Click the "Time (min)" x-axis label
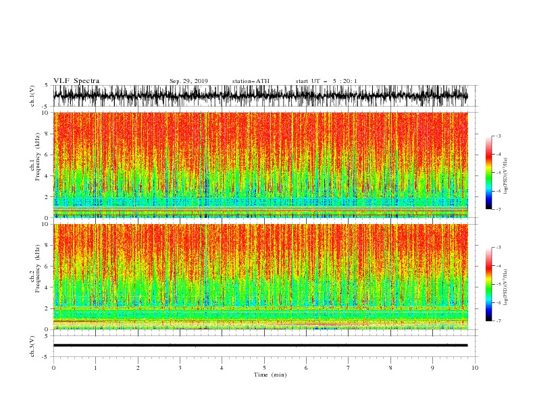The height and width of the screenshot is (413, 535). click(270, 375)
